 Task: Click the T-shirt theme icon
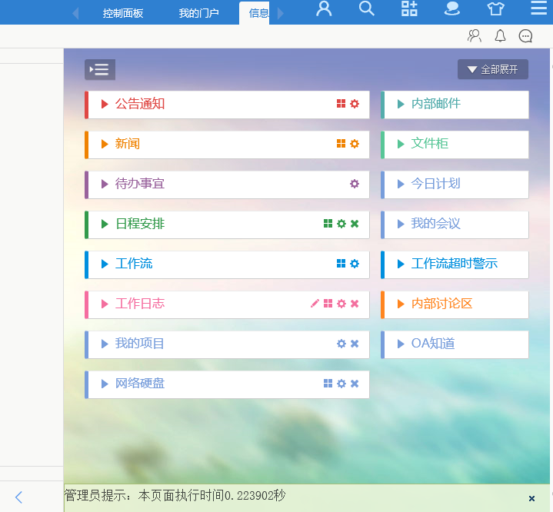[x=495, y=9]
